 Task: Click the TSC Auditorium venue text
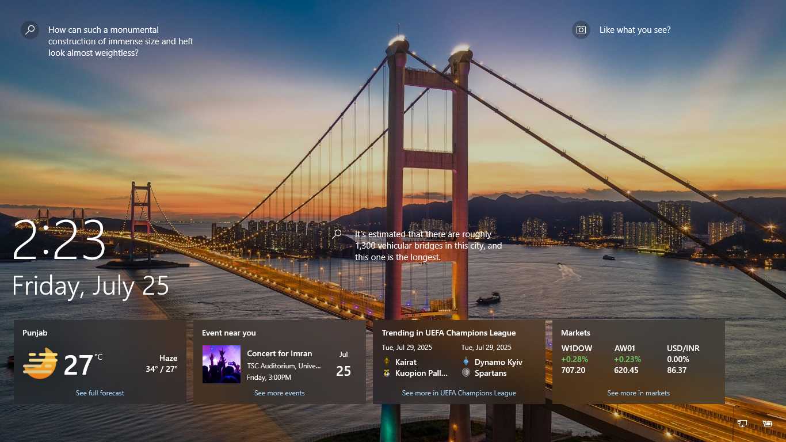point(284,366)
